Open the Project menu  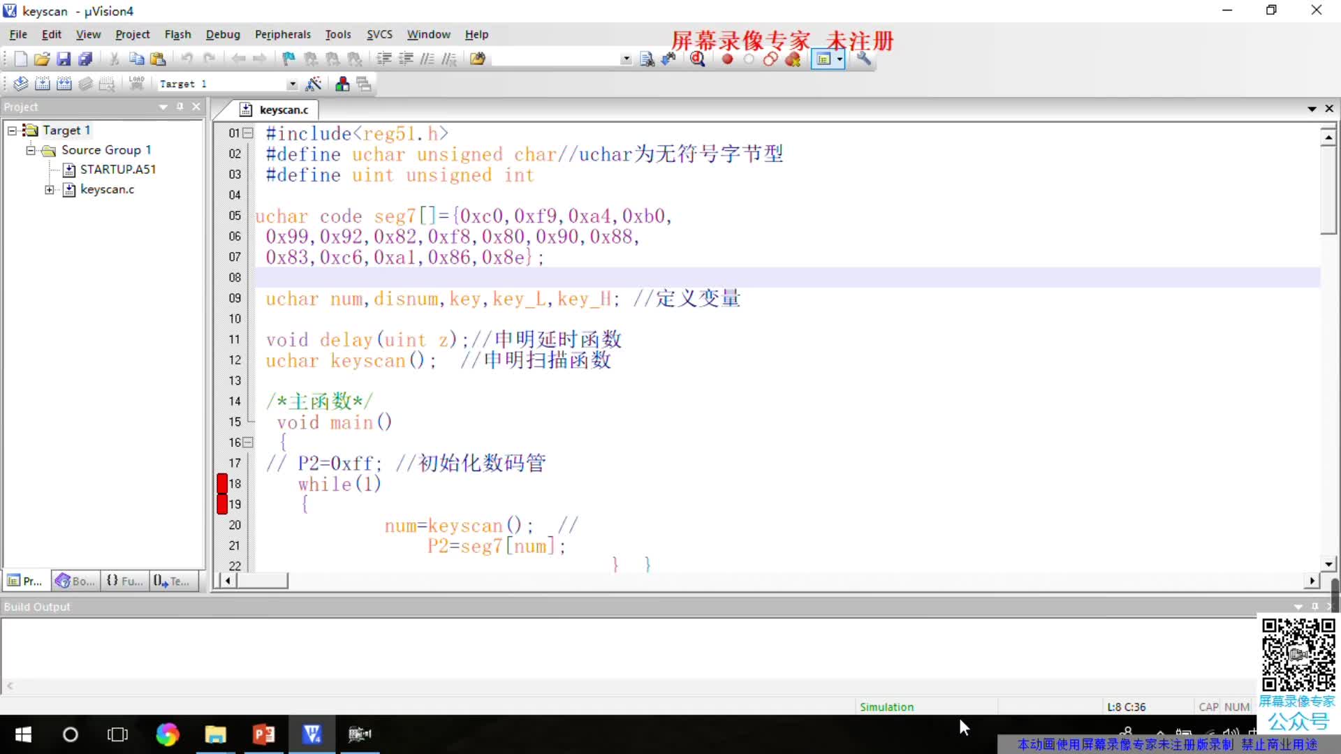coord(133,34)
